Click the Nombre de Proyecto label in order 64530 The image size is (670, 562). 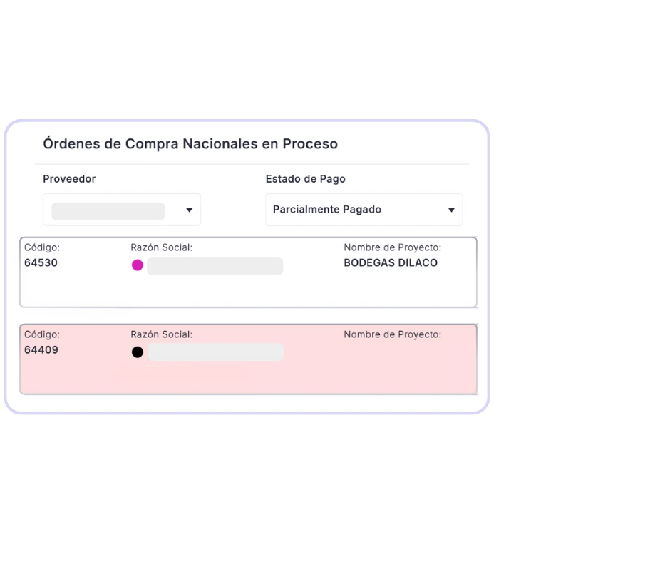tap(393, 247)
